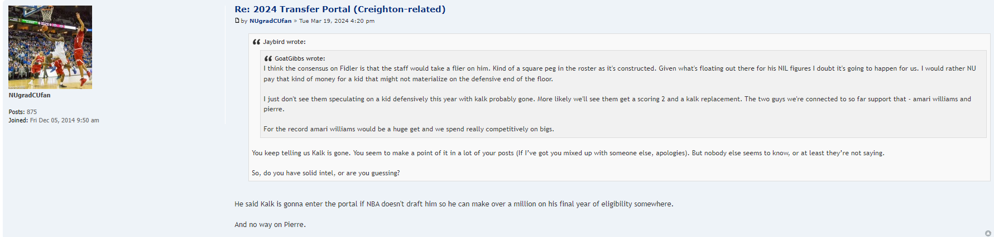The width and height of the screenshot is (994, 237).
Task: Open NUgradCUfan's profile from the post byline
Action: click(270, 21)
